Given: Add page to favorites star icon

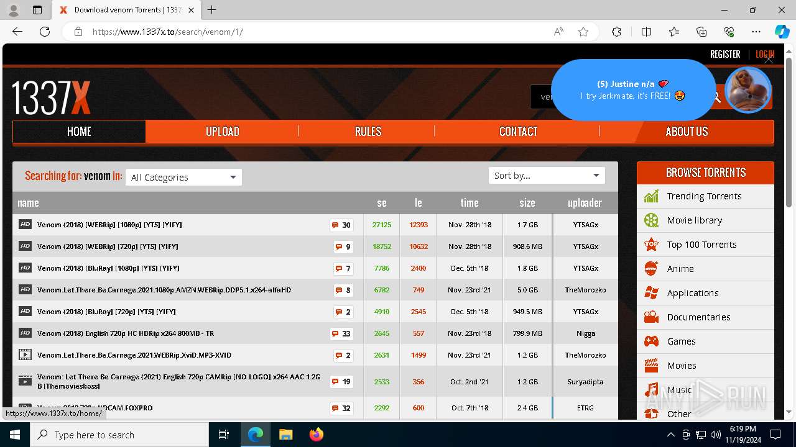Looking at the screenshot, I should 583,32.
